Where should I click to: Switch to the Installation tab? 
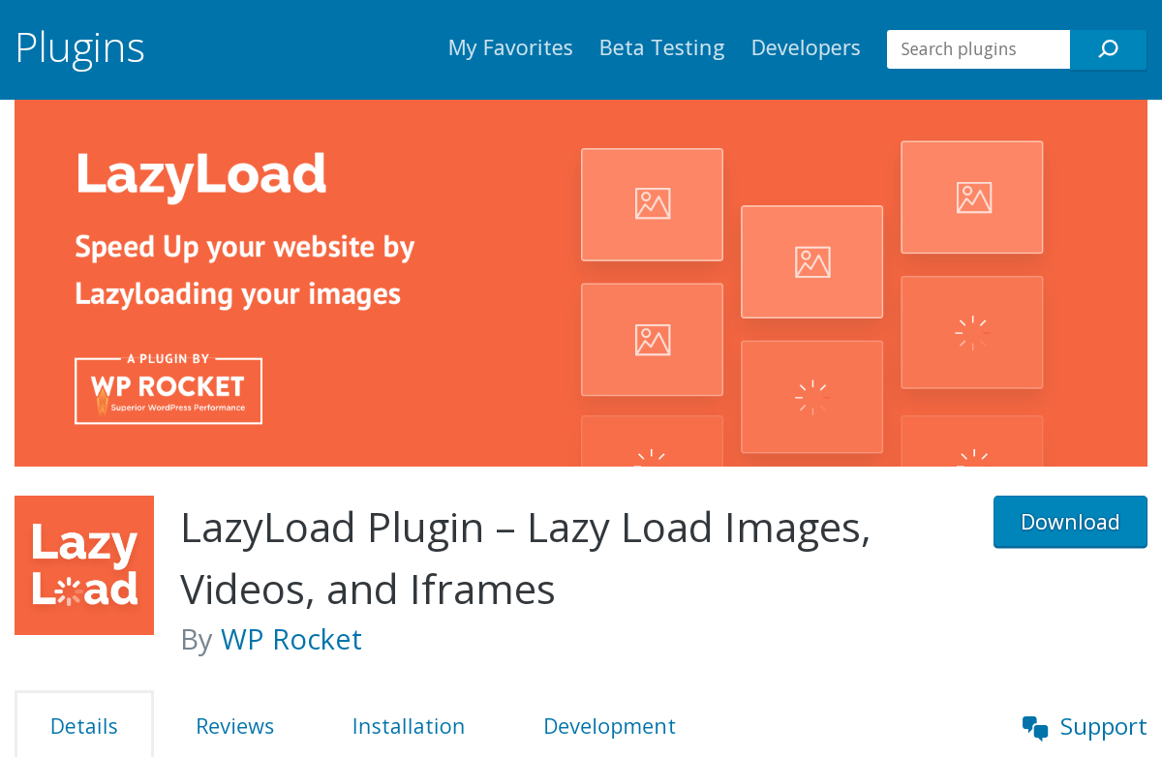[409, 726]
